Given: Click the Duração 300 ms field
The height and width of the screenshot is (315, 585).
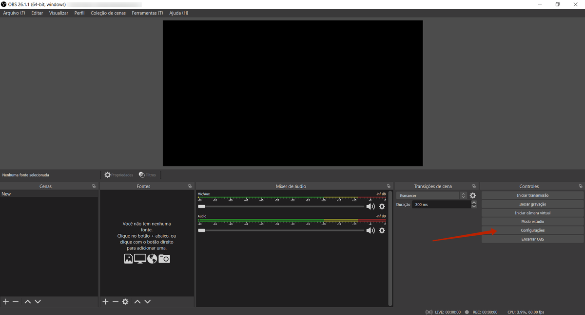Looking at the screenshot, I should tap(441, 205).
